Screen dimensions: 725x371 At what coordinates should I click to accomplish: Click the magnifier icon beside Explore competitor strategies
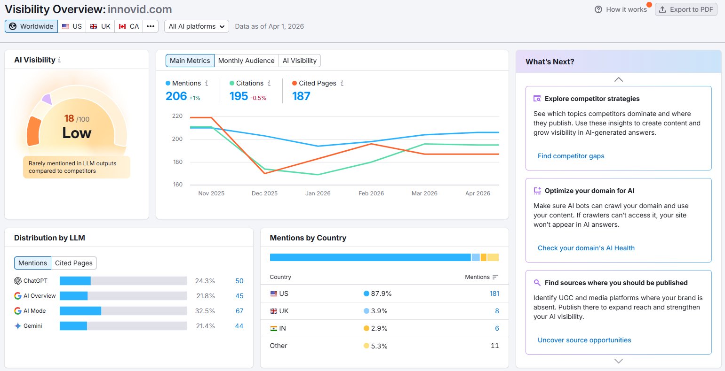pyautogui.click(x=536, y=99)
